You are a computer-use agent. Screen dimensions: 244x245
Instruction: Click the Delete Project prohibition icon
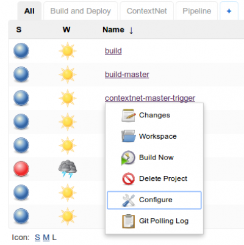pos(128,178)
